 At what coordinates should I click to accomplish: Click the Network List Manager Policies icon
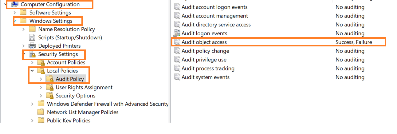click(x=41, y=112)
